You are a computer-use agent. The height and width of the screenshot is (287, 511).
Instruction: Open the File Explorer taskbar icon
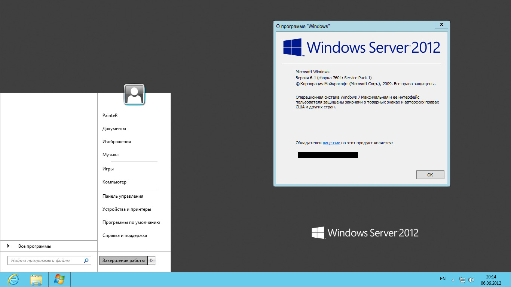click(36, 280)
